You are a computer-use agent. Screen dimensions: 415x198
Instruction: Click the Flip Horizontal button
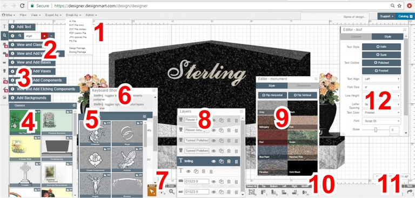click(272, 95)
